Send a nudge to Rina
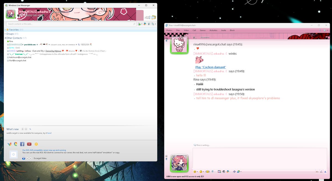This screenshot has height=181, width=332. coord(207,172)
